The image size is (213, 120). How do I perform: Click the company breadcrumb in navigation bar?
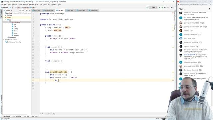pyautogui.click(x=25, y=7)
